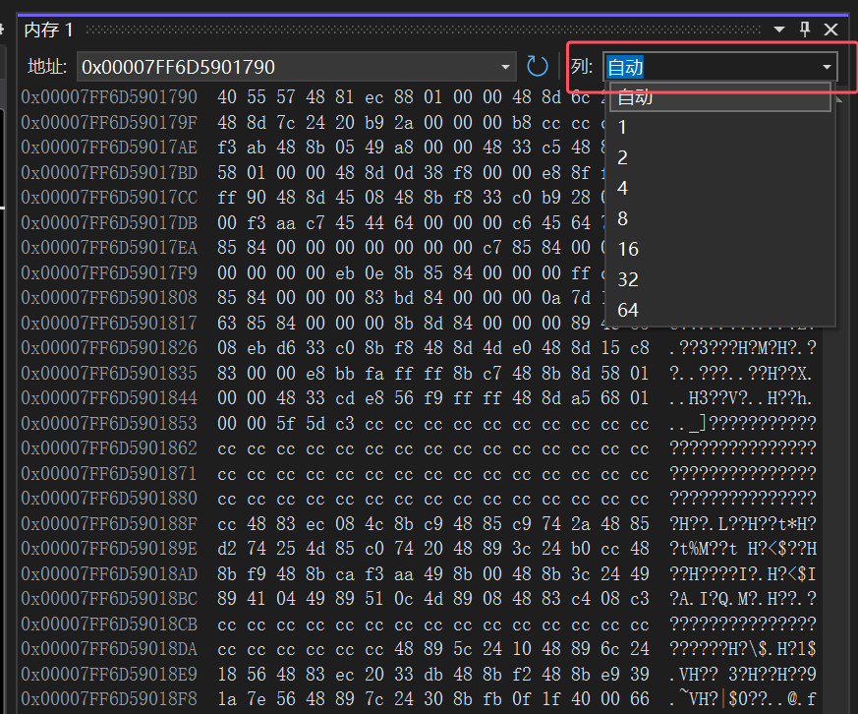858x714 pixels.
Task: Click the refresh memory icon
Action: pos(537,67)
